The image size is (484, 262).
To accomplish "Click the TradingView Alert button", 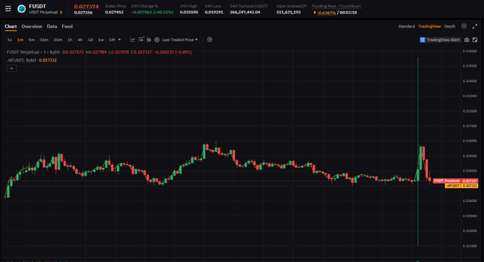I will coord(440,40).
